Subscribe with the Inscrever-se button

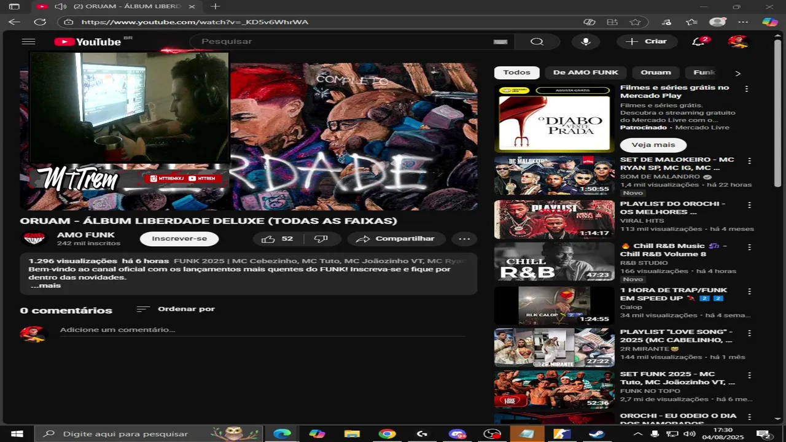click(179, 239)
